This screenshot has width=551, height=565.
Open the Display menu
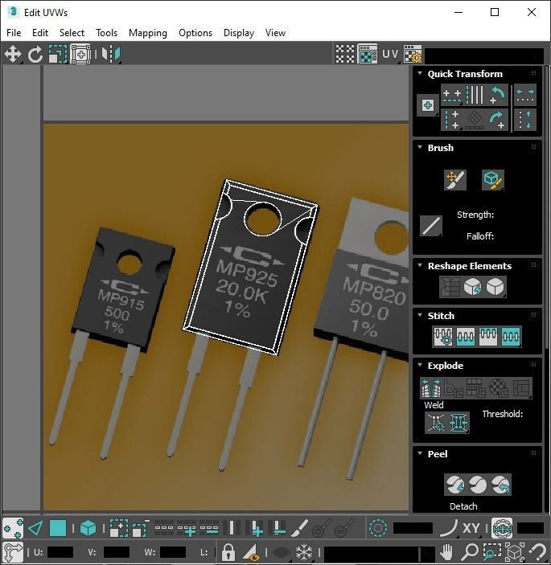(x=239, y=33)
